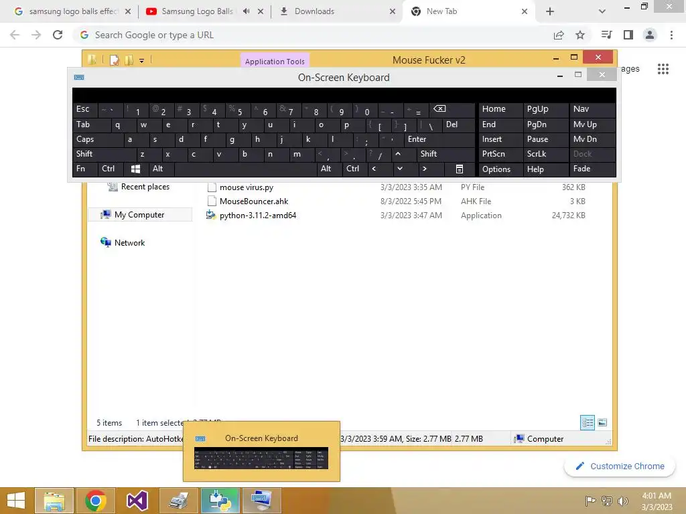The image size is (686, 514).
Task: Open the quick access toolbar dropdown arrow
Action: 142,60
